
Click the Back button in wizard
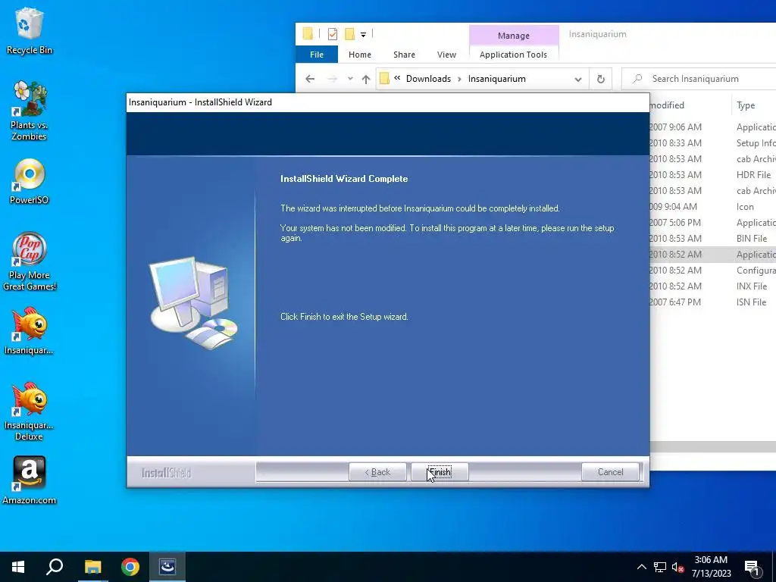[x=377, y=471]
